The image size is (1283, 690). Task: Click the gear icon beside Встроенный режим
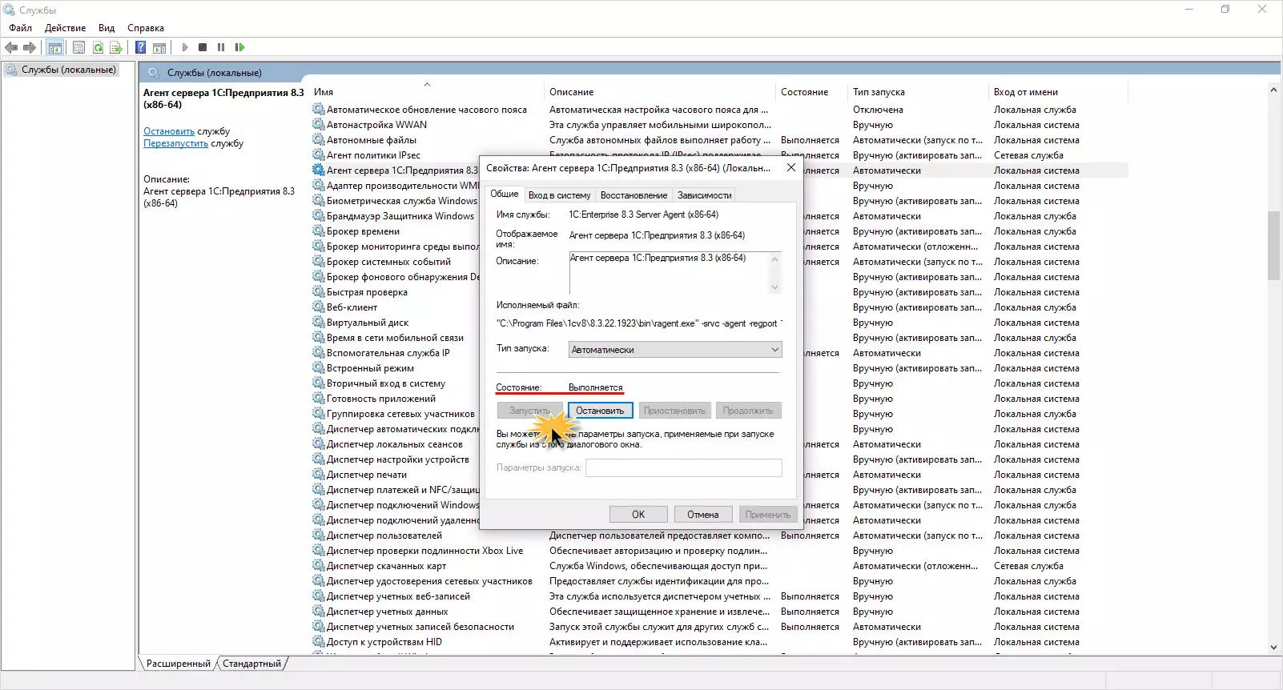click(319, 368)
